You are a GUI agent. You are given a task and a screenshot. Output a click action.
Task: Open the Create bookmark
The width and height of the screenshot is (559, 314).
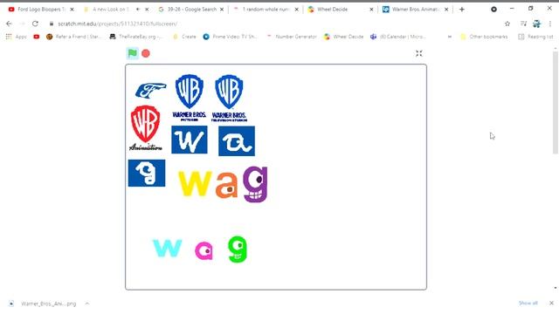point(184,37)
